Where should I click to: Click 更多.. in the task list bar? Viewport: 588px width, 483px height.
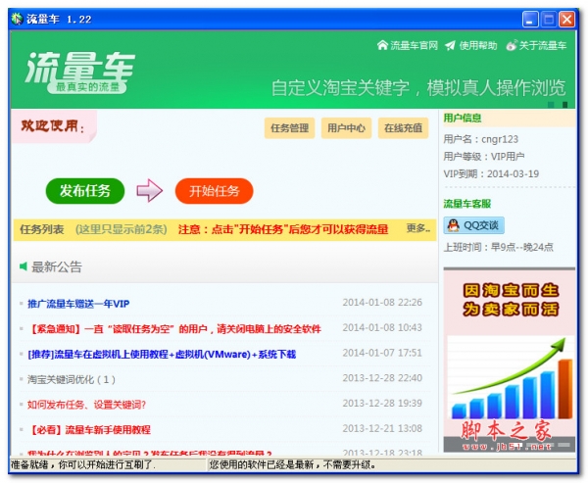click(x=418, y=228)
